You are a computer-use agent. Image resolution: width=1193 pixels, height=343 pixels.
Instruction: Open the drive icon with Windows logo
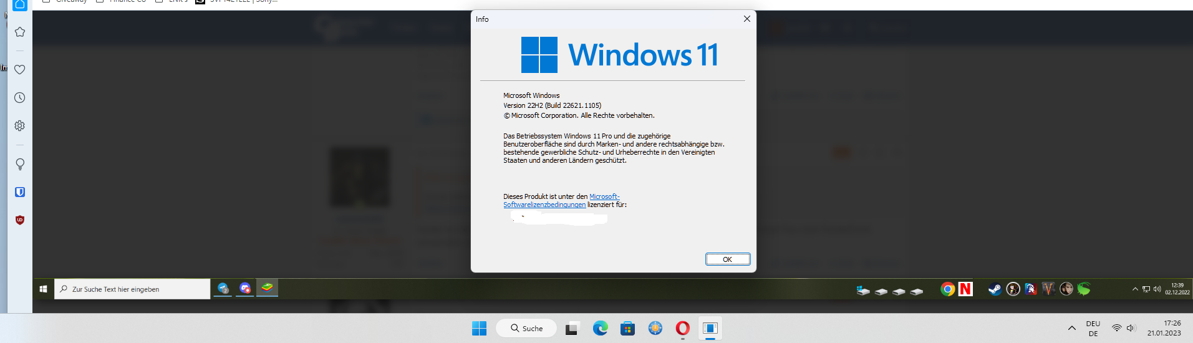tap(862, 290)
